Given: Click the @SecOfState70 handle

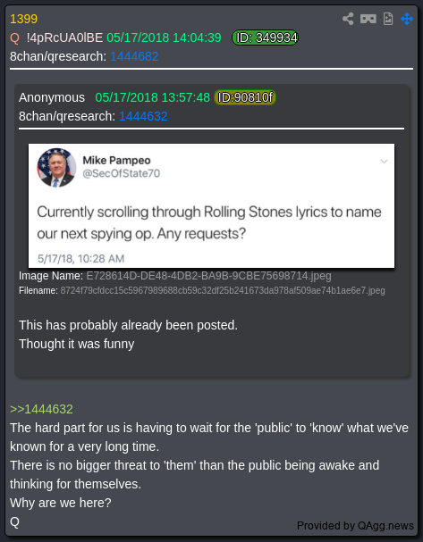Looking at the screenshot, I should [121, 173].
